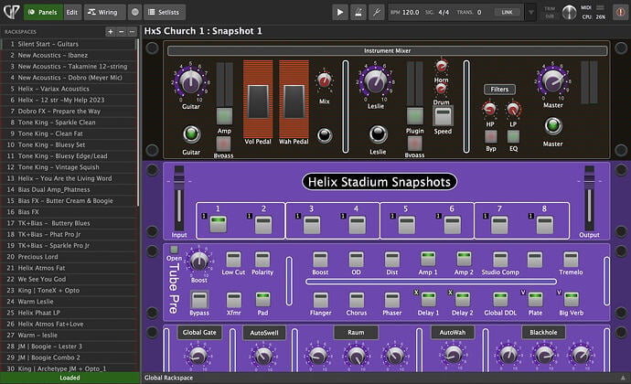Click the top-right trim volume knob
The width and height of the screenshot is (631, 384).
(569, 13)
